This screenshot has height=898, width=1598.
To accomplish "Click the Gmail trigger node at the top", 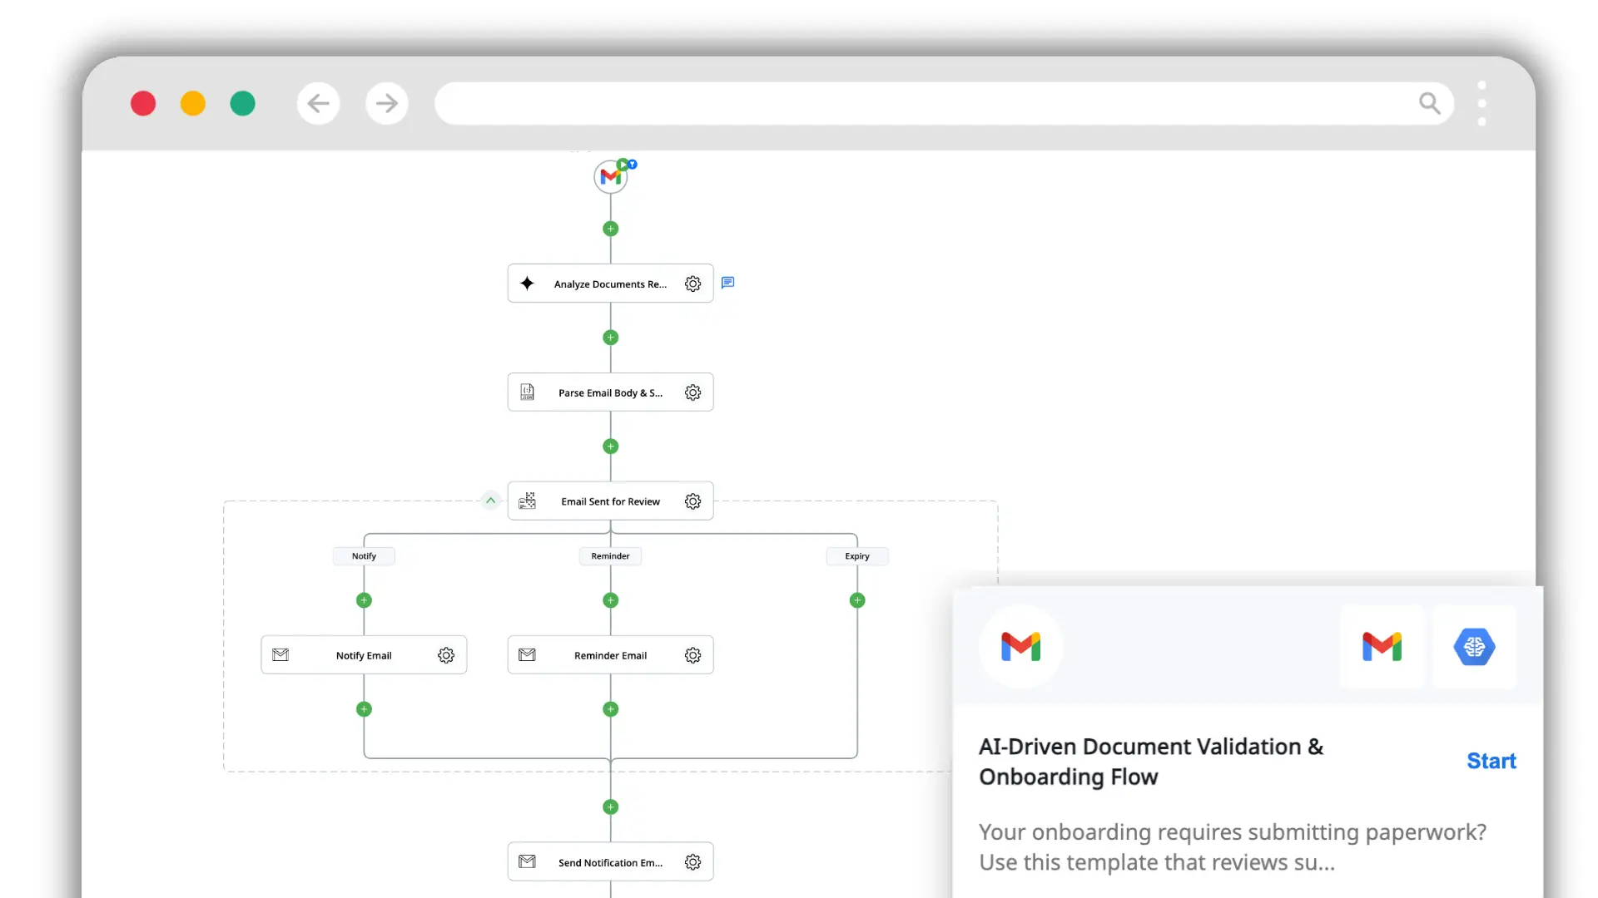I will 611,176.
